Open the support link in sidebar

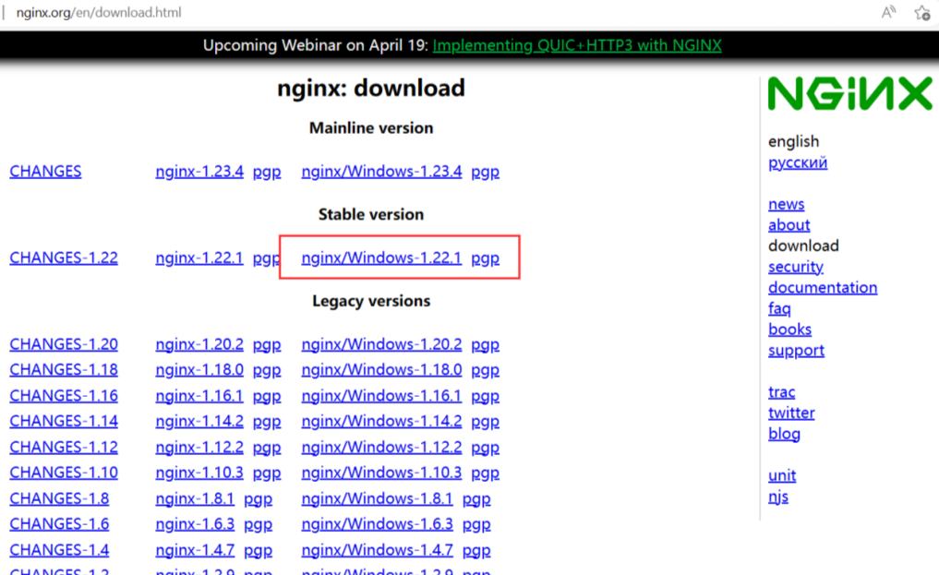[x=796, y=351]
